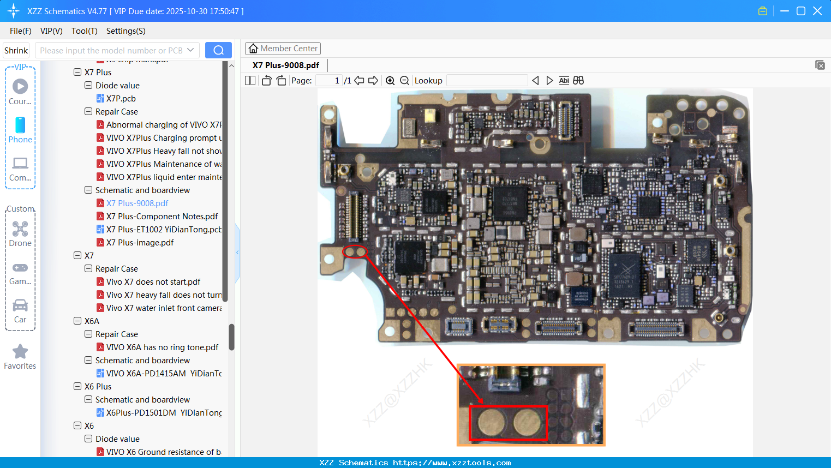831x468 pixels.
Task: Click the blue search button
Action: [x=218, y=50]
